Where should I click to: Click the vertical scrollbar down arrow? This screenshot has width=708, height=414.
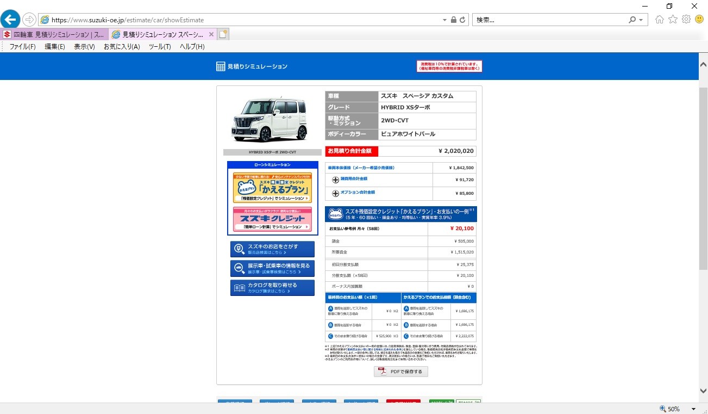pos(703,391)
